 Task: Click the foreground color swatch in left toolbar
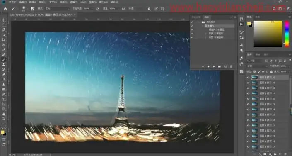pyautogui.click(x=2, y=132)
